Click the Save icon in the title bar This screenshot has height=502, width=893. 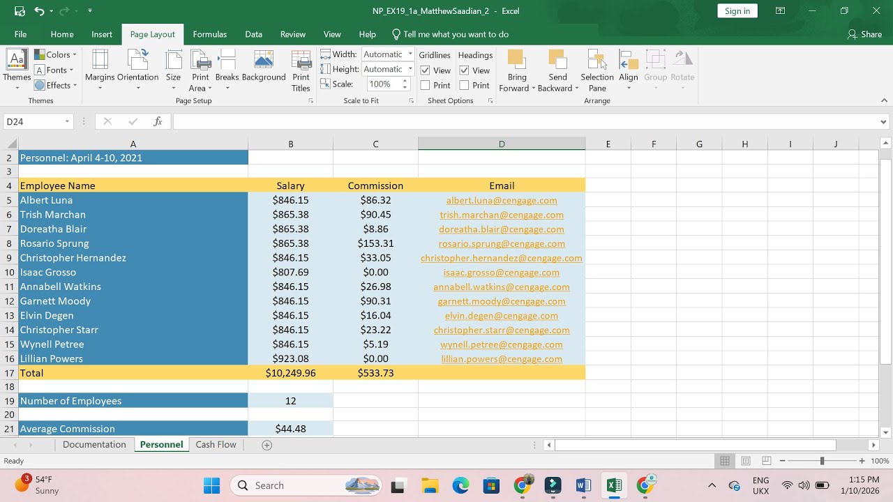[20, 11]
